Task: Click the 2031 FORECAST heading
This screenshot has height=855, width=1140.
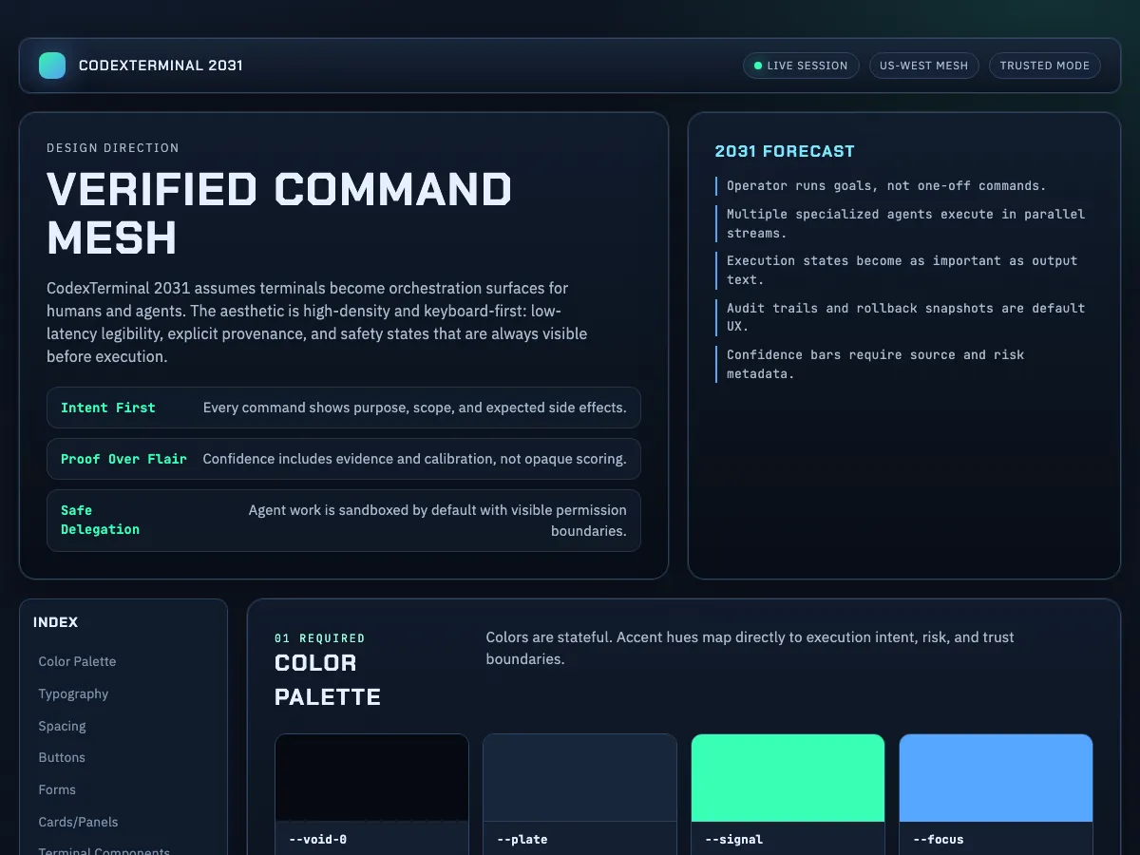Action: [785, 151]
